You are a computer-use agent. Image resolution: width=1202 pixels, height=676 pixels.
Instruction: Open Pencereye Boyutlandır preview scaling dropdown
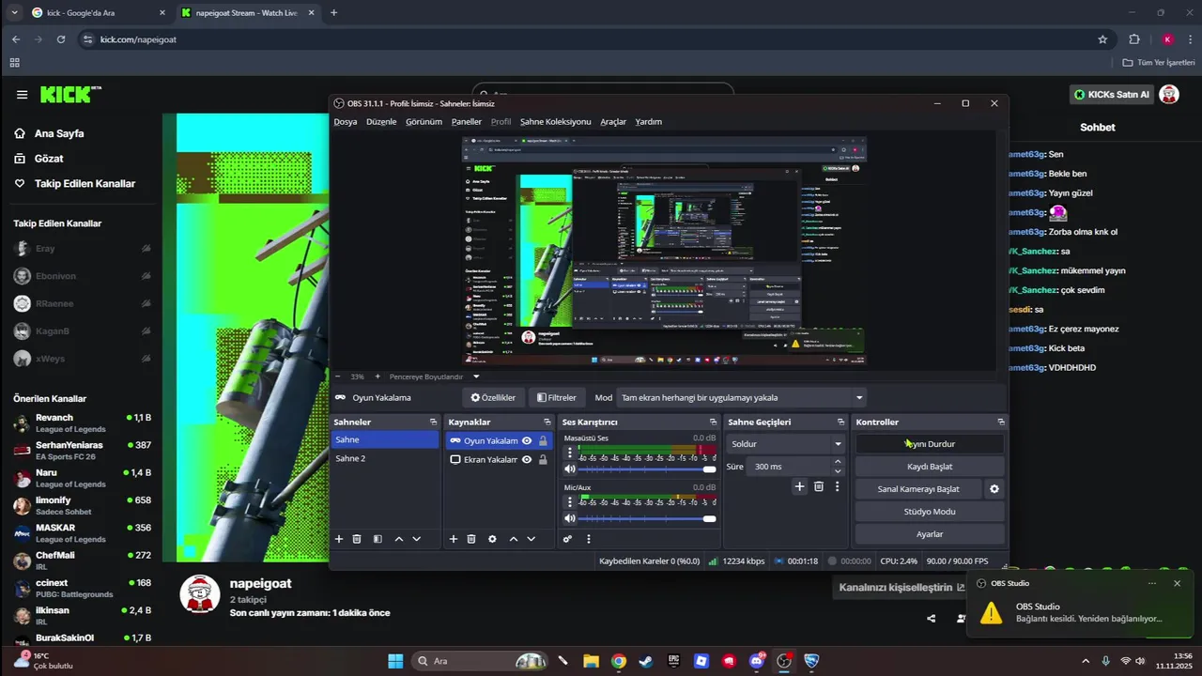coord(476,376)
